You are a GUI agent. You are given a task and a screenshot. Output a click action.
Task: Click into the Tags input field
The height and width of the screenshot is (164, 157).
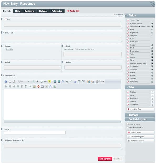click(x=35, y=133)
